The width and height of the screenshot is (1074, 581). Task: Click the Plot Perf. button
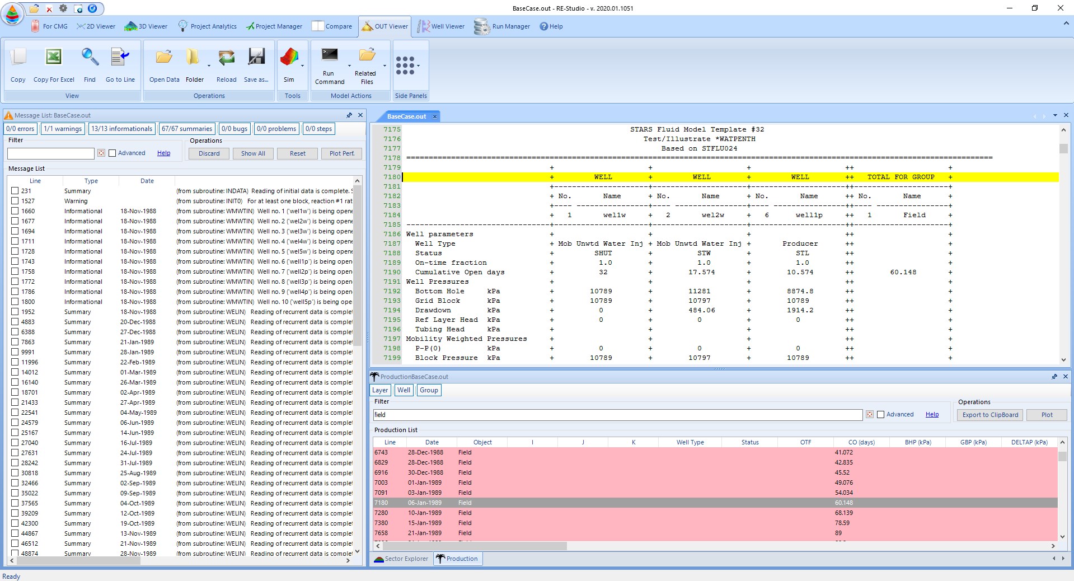click(342, 153)
